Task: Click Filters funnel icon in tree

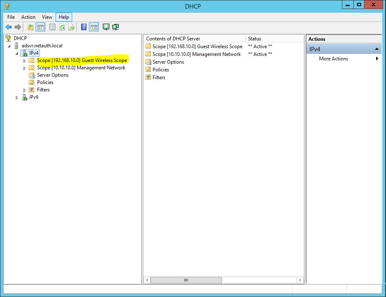Action: coord(31,90)
